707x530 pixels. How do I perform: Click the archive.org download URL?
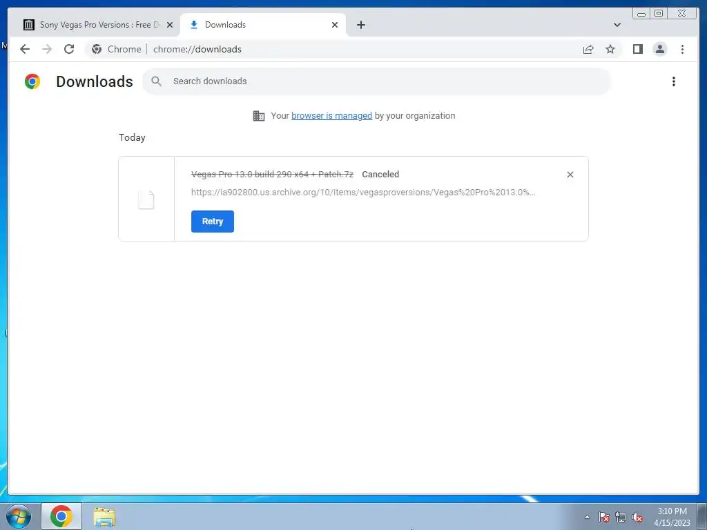(x=363, y=193)
